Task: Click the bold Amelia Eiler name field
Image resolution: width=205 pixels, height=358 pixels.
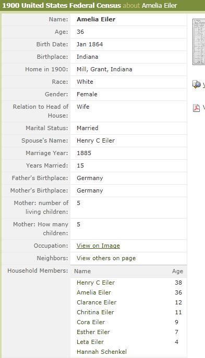Action: coord(96,19)
